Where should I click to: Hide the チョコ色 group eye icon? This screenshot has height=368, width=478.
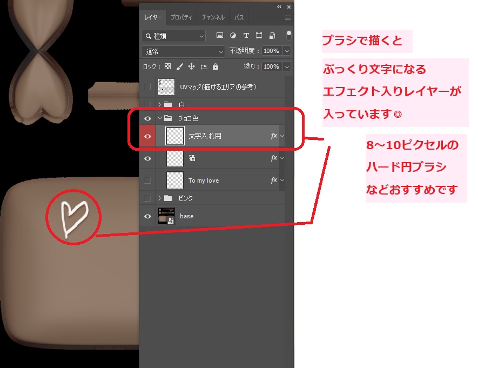point(147,118)
